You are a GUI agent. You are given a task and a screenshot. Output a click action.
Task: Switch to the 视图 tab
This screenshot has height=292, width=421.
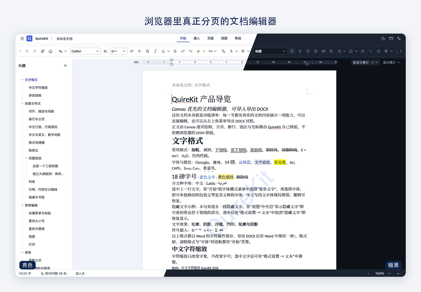tap(224, 39)
